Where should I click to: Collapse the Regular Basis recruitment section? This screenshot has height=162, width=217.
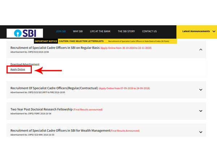[201, 50]
